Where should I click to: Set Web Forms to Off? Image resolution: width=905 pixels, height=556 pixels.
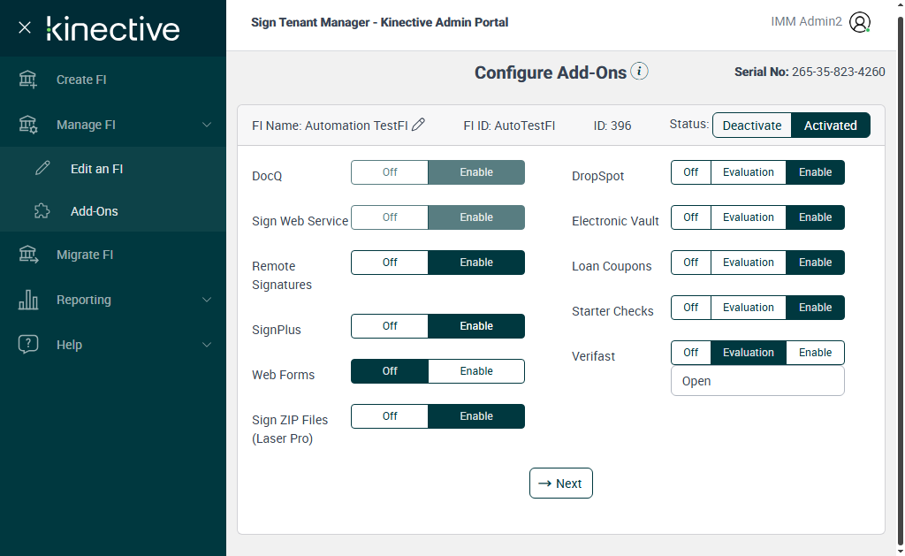coord(390,370)
